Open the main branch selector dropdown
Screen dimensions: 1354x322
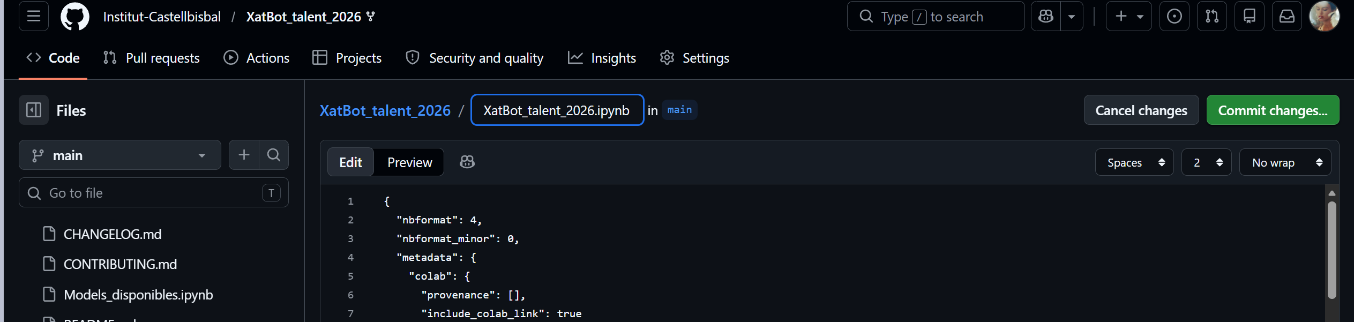coord(120,155)
